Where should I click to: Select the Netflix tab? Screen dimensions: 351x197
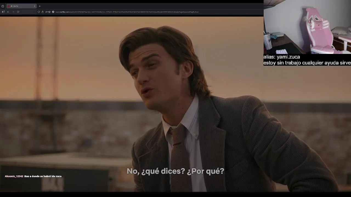click(x=21, y=6)
